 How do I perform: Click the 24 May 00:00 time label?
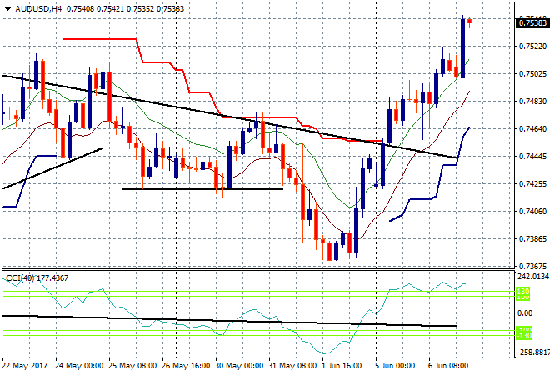[x=79, y=366]
